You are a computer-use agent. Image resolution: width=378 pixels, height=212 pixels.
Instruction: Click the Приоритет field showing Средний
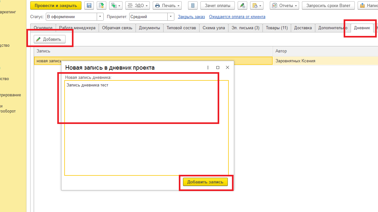point(149,17)
